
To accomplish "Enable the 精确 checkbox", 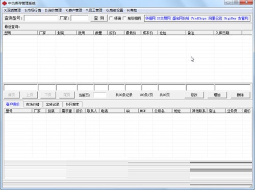I will [x=111, y=18].
